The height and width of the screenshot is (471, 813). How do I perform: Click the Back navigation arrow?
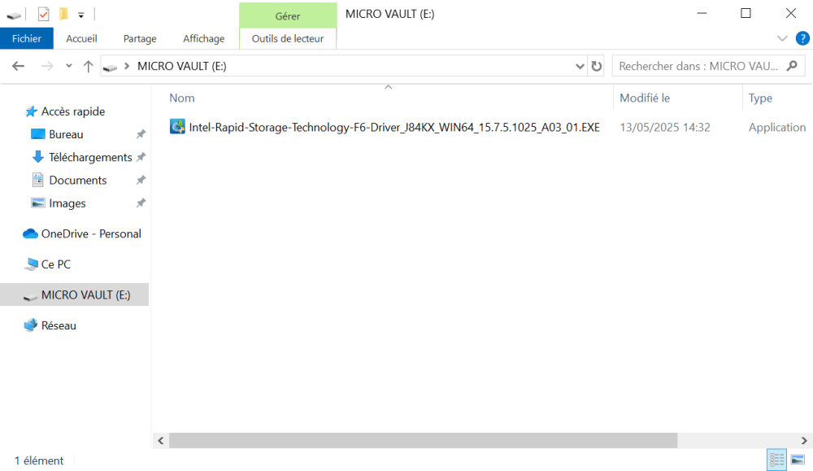pyautogui.click(x=18, y=66)
